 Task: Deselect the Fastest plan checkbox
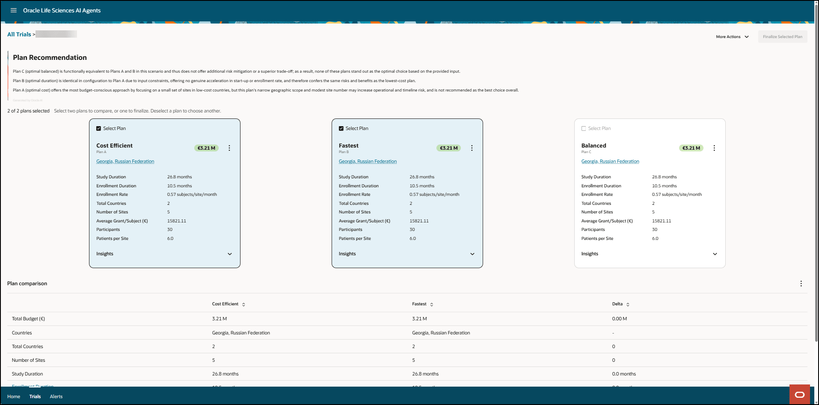(x=341, y=128)
